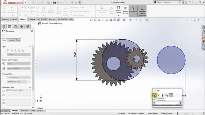Open FeatureManager Design Tree tab icon
205x115 pixels.
(x=4, y=27)
